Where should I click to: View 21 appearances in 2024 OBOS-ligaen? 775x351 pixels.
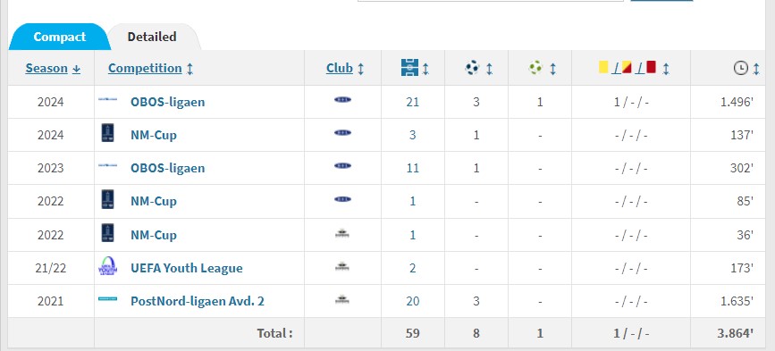(x=413, y=102)
